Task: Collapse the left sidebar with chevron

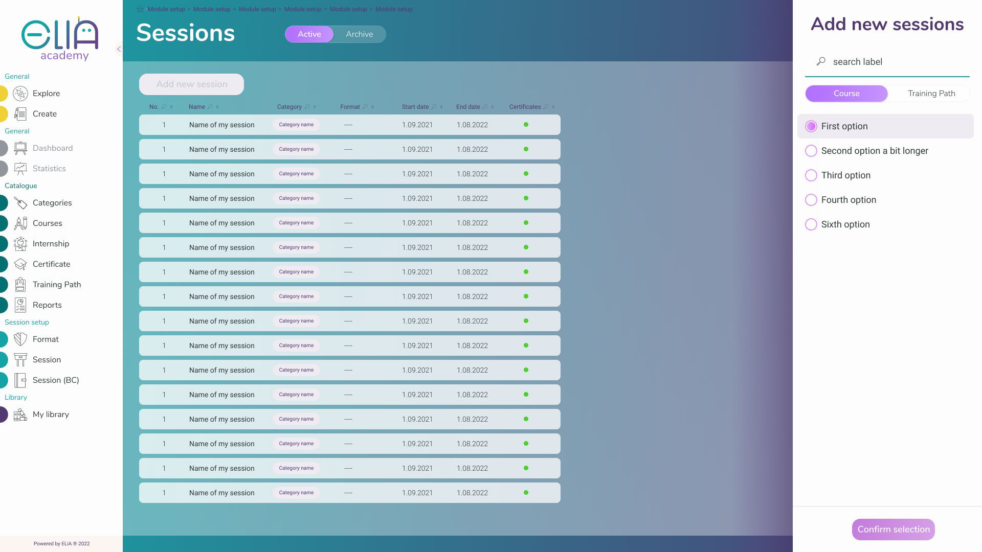Action: point(119,49)
